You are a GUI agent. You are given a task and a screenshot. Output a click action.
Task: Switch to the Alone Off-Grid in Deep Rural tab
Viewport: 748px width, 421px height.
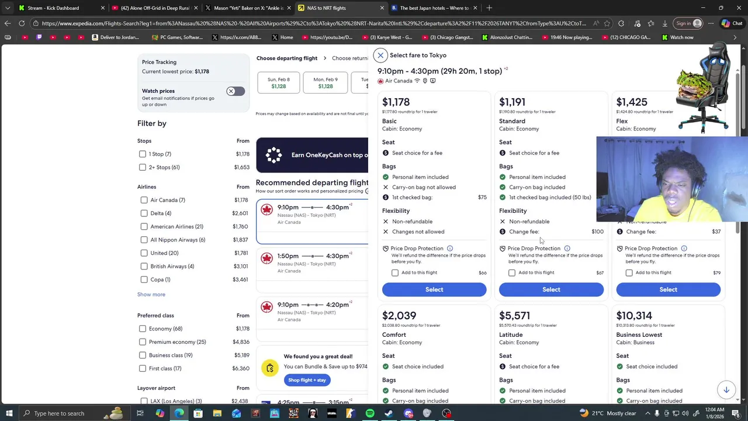[x=155, y=8]
